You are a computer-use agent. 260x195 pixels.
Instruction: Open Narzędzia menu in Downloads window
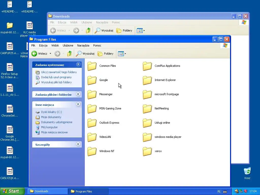pos(102,22)
